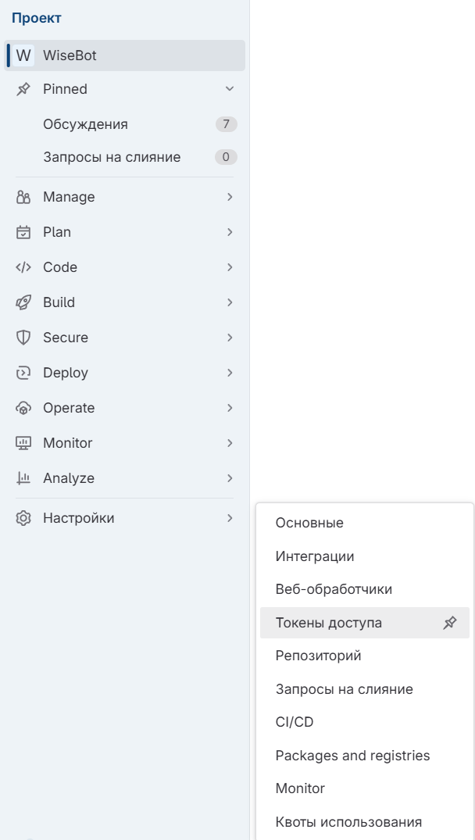Click the Build label
The image size is (475, 840).
[x=59, y=302]
